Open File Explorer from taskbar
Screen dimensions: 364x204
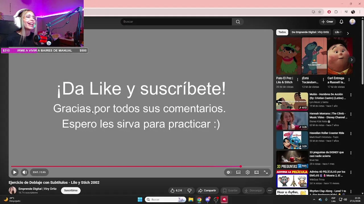coord(191,199)
